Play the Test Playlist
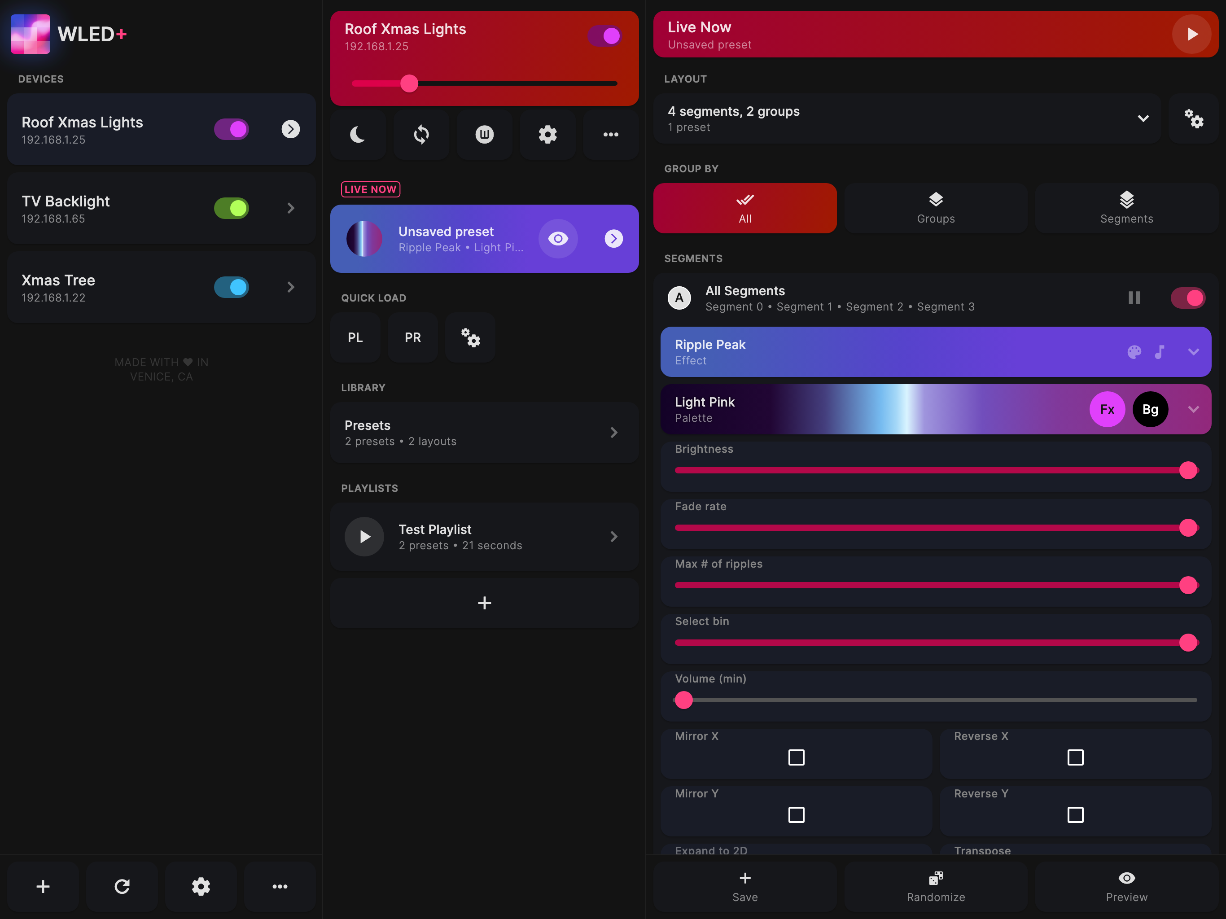Viewport: 1226px width, 919px height. coord(364,537)
